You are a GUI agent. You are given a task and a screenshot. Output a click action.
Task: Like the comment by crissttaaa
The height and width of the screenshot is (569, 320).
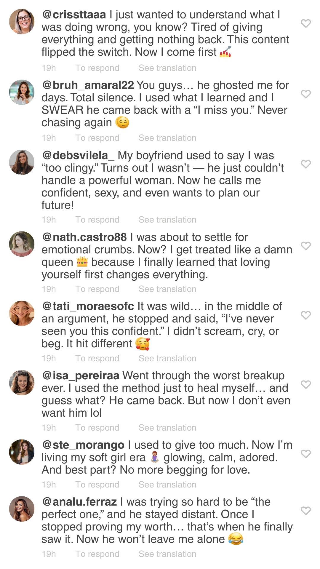pos(305,23)
